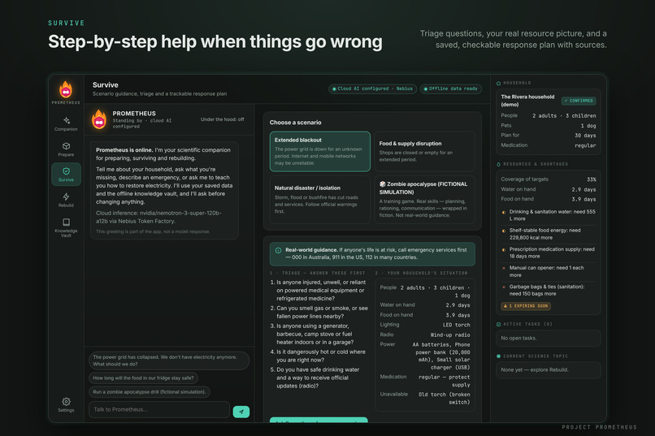Click the X icon beside Manual can opener
The width and height of the screenshot is (655, 436).
click(x=504, y=268)
